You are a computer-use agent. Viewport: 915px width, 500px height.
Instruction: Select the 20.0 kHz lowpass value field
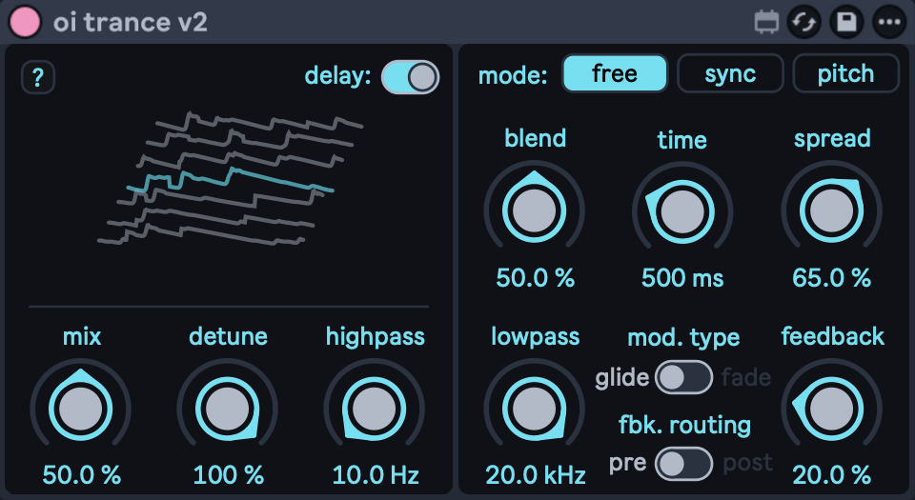[535, 474]
